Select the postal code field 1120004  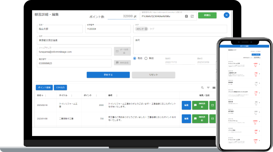108,29
